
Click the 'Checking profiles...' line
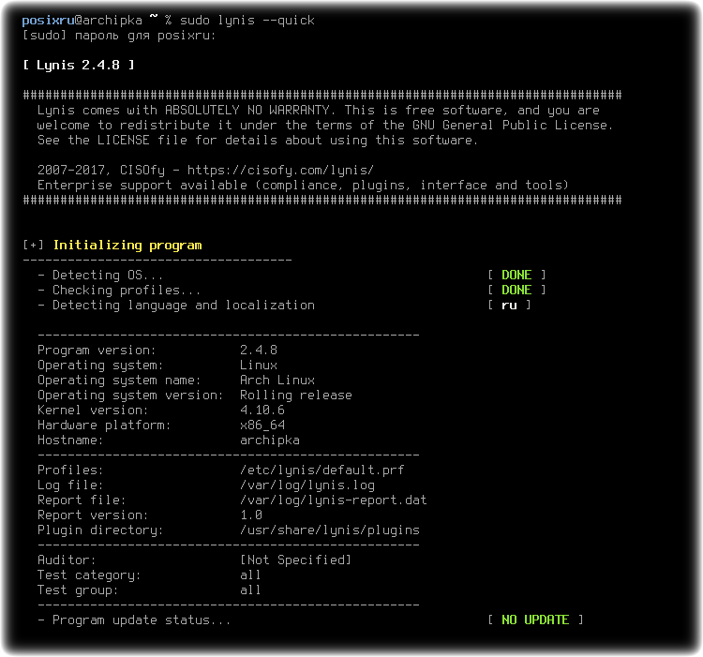(x=120, y=290)
